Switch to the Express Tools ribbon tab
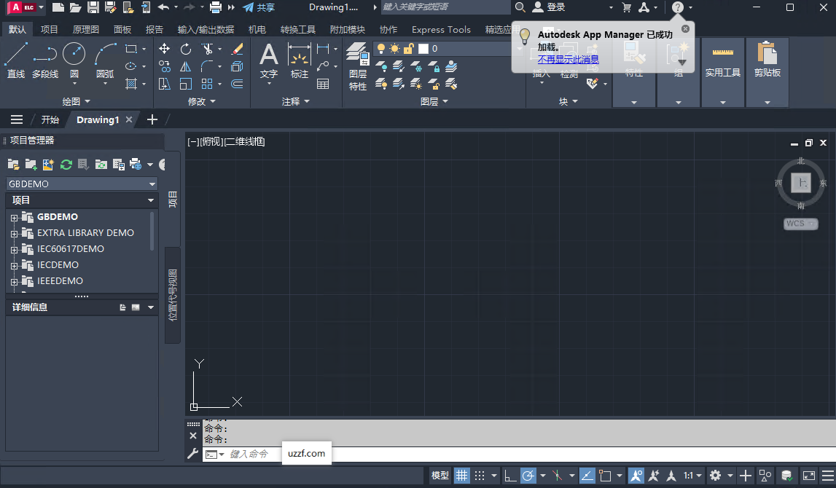 tap(441, 30)
